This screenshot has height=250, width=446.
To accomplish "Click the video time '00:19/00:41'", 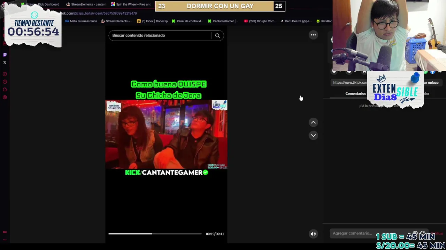I will pos(215,234).
